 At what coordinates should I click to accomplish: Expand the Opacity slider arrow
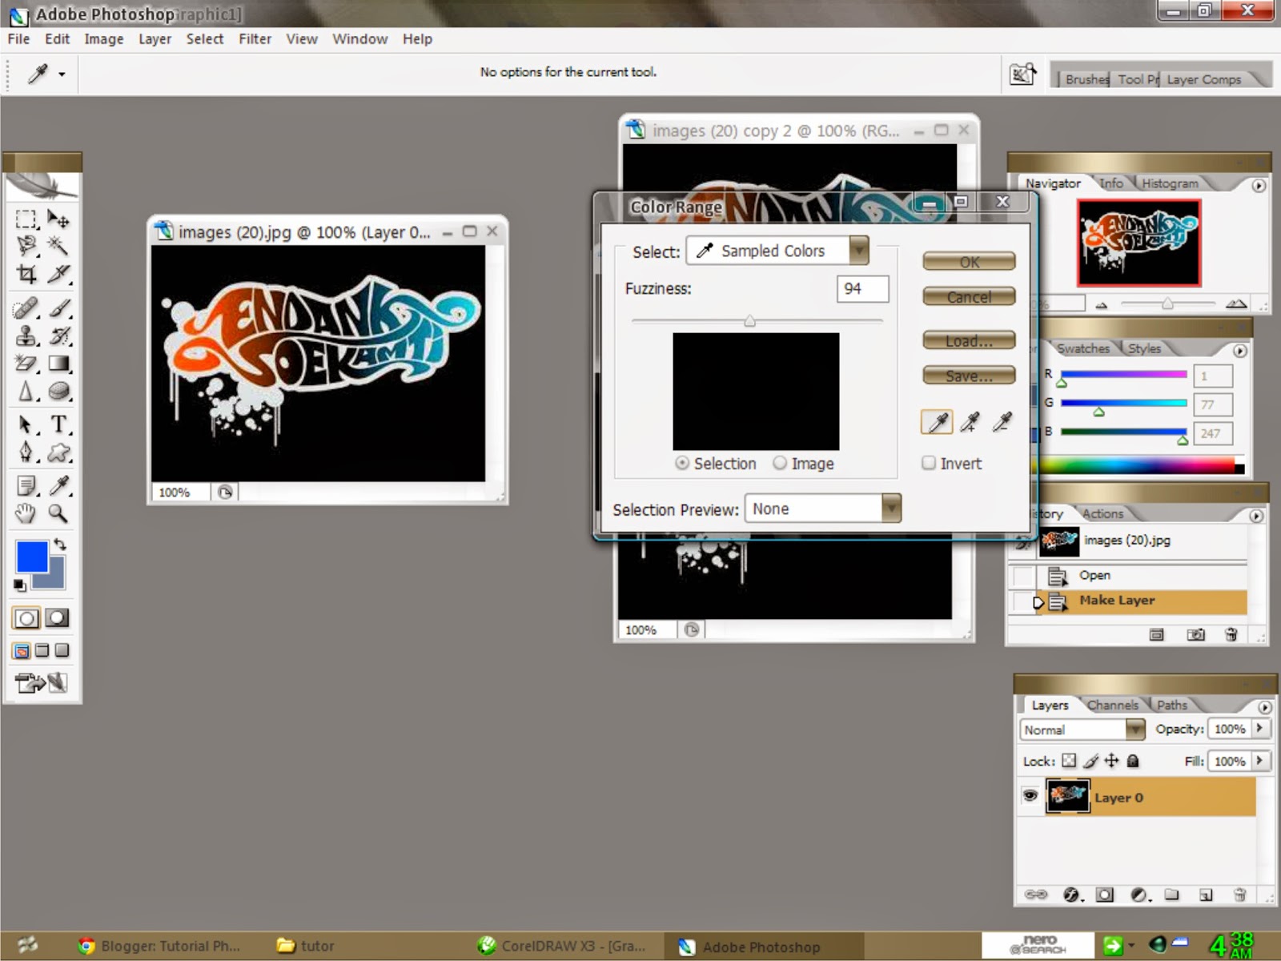(1260, 729)
